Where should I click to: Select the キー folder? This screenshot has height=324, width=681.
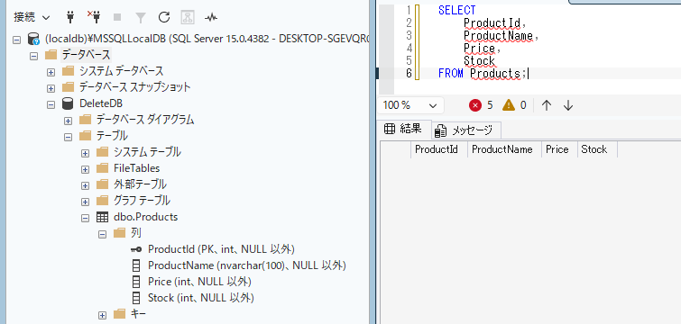(x=138, y=314)
